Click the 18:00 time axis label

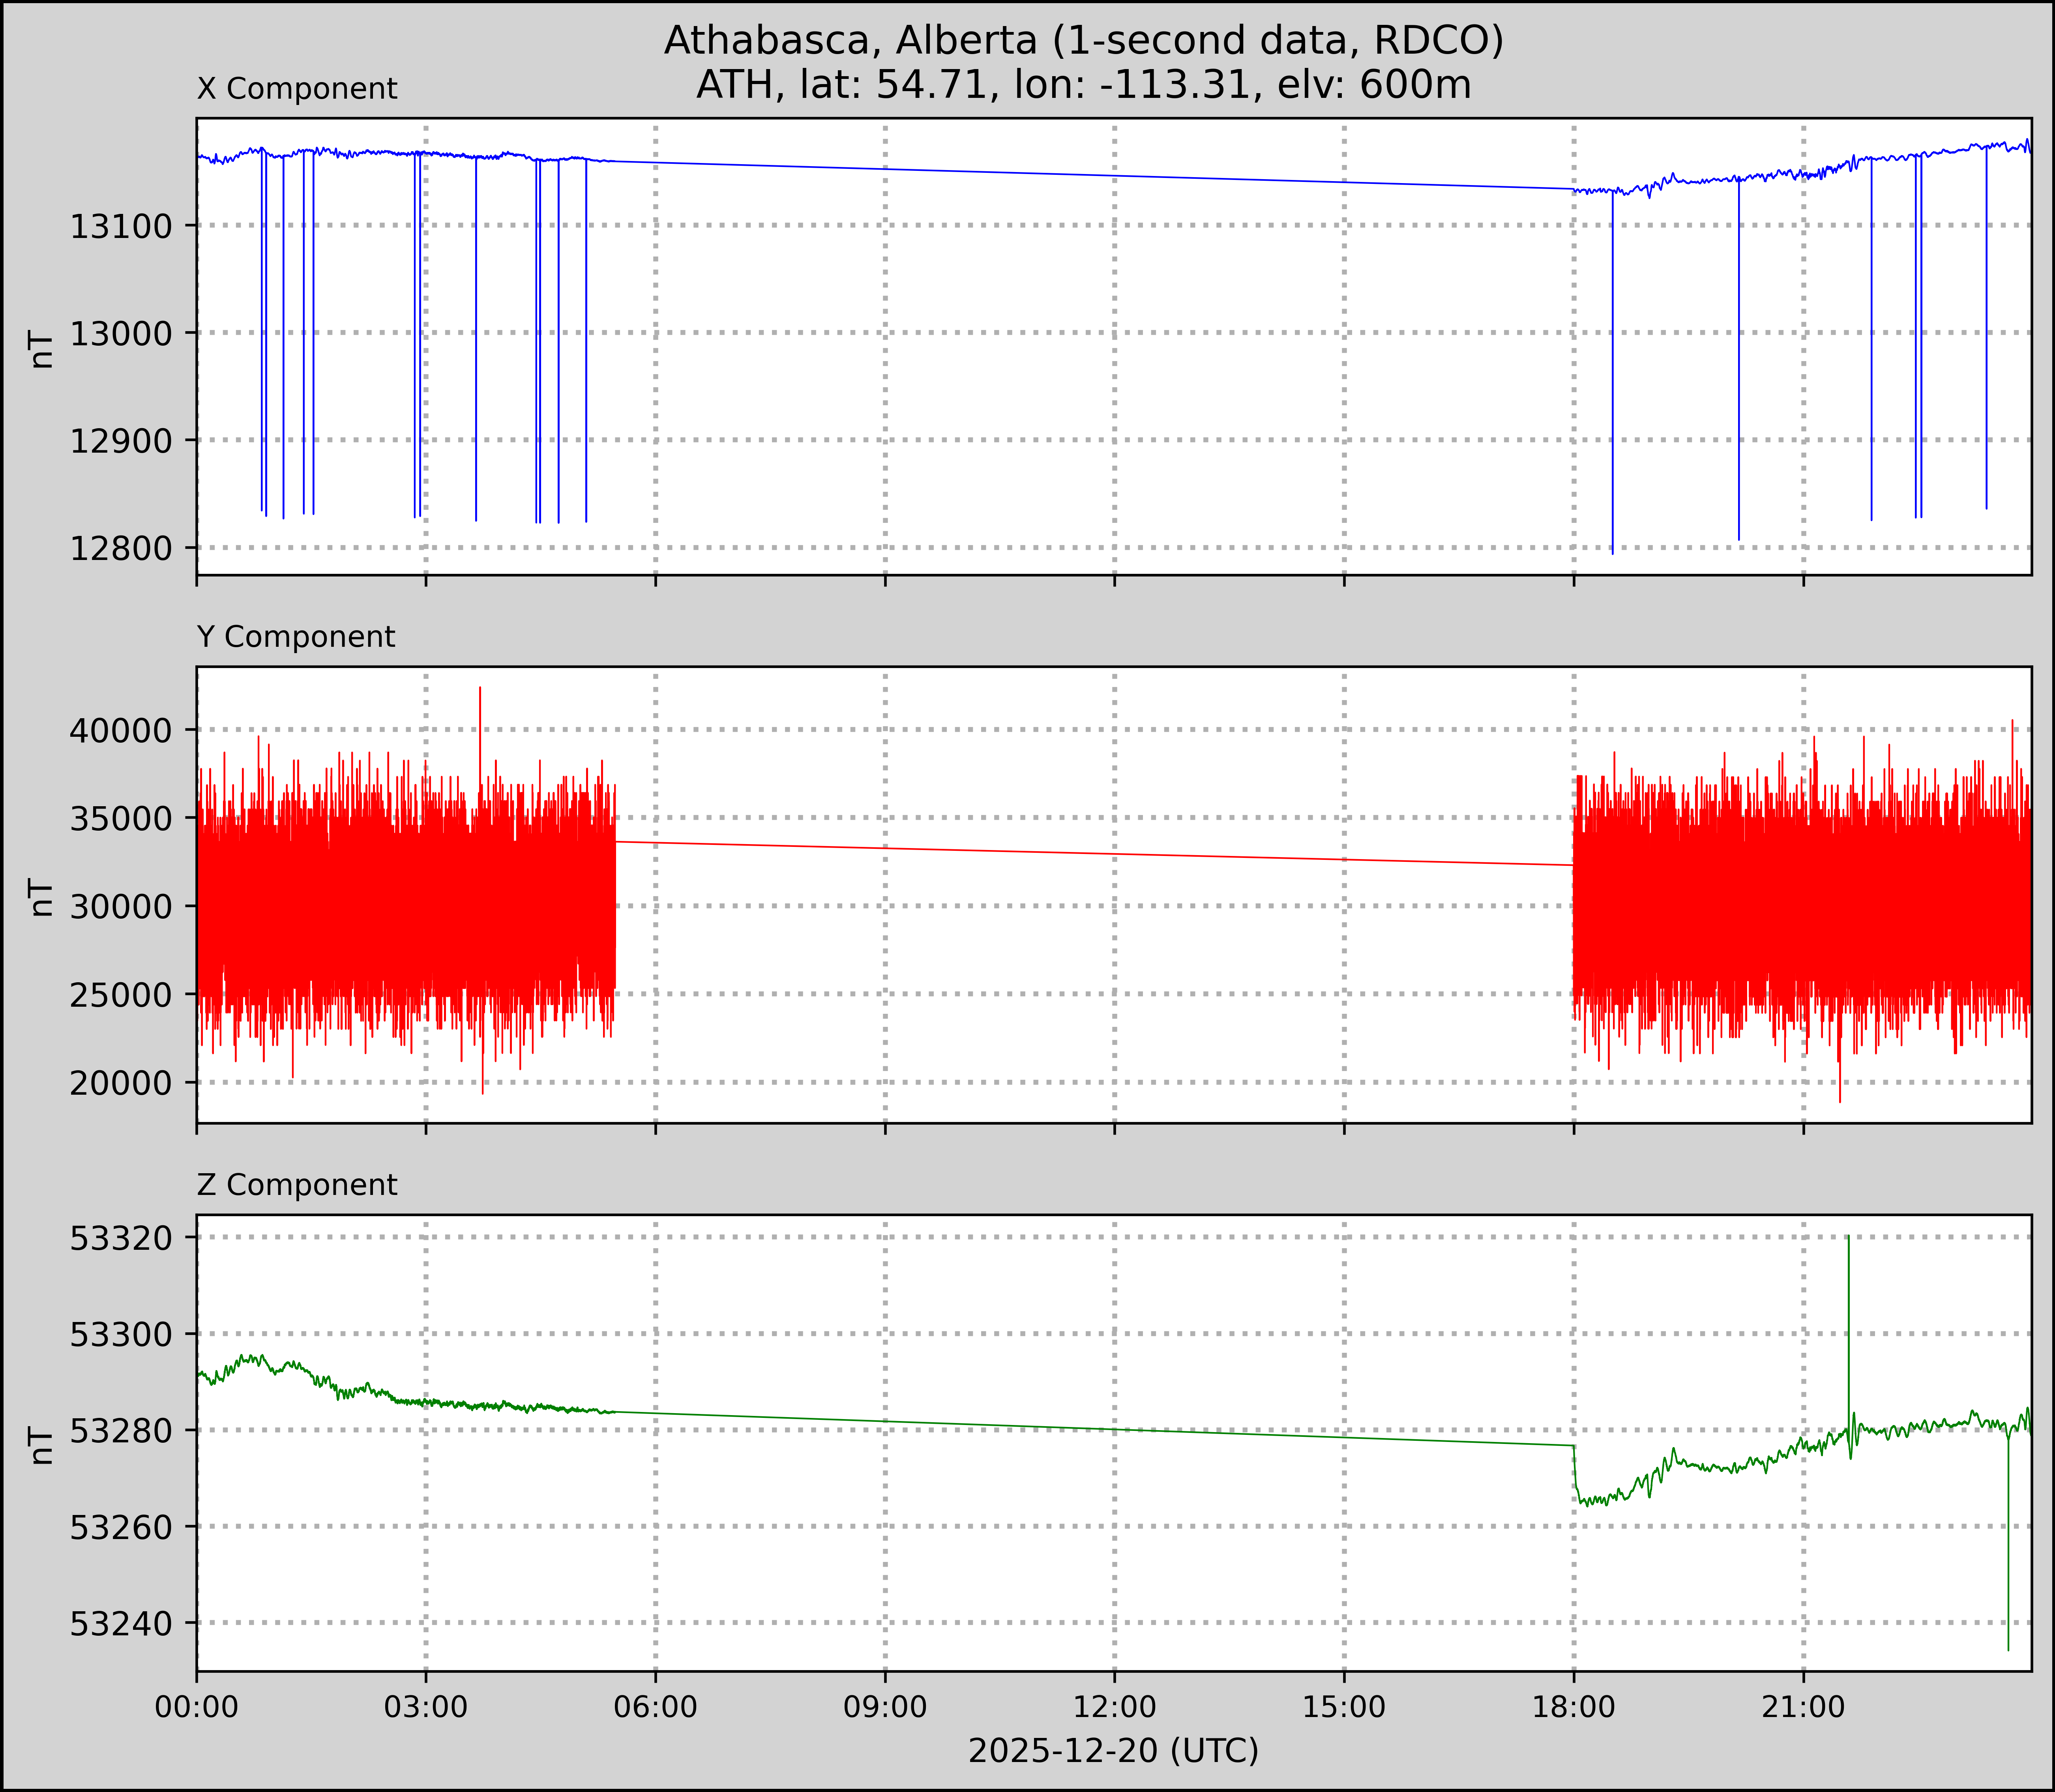click(1574, 1707)
